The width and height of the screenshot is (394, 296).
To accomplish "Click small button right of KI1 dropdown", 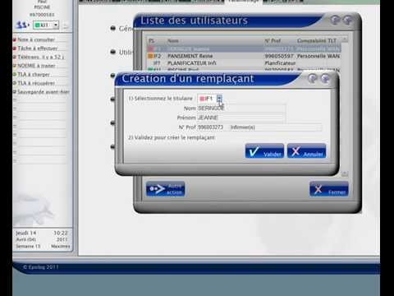I will (66, 25).
